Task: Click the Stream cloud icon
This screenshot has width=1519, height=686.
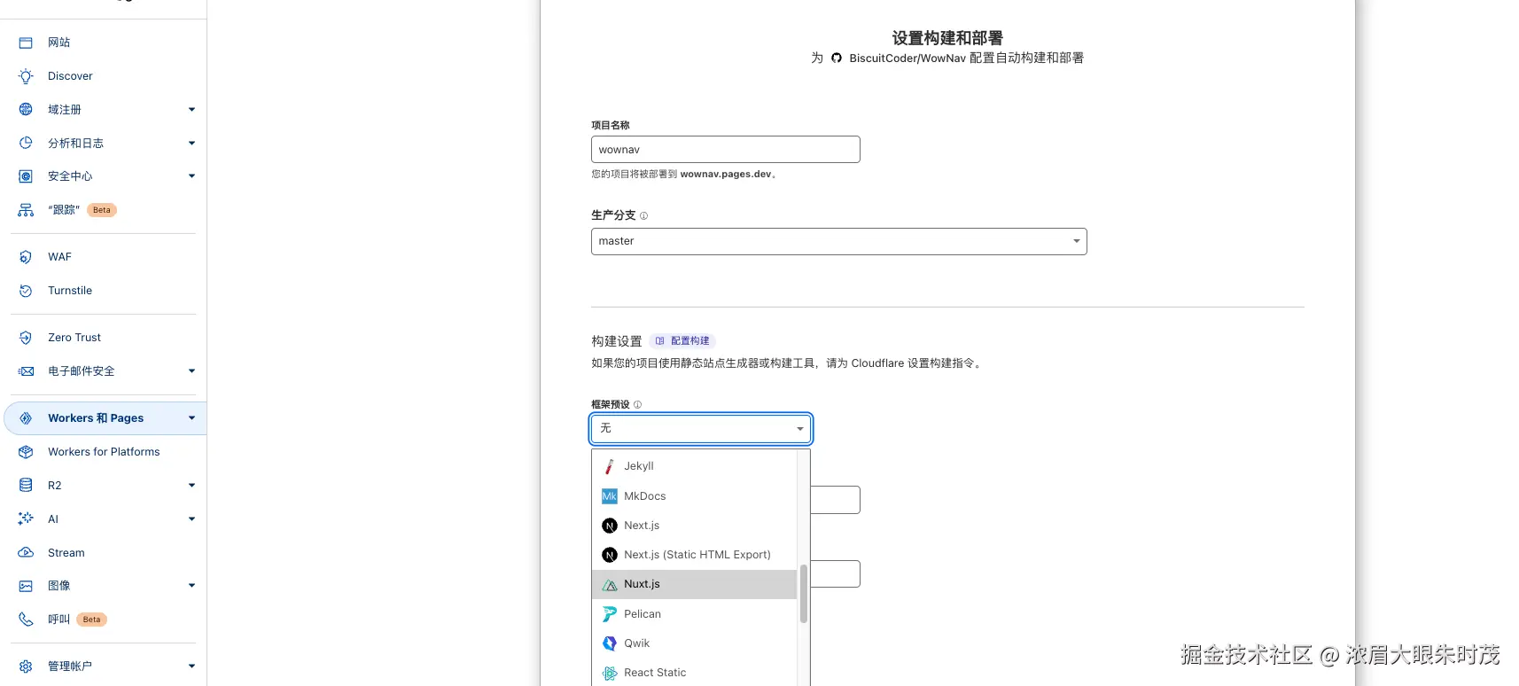Action: [x=26, y=553]
